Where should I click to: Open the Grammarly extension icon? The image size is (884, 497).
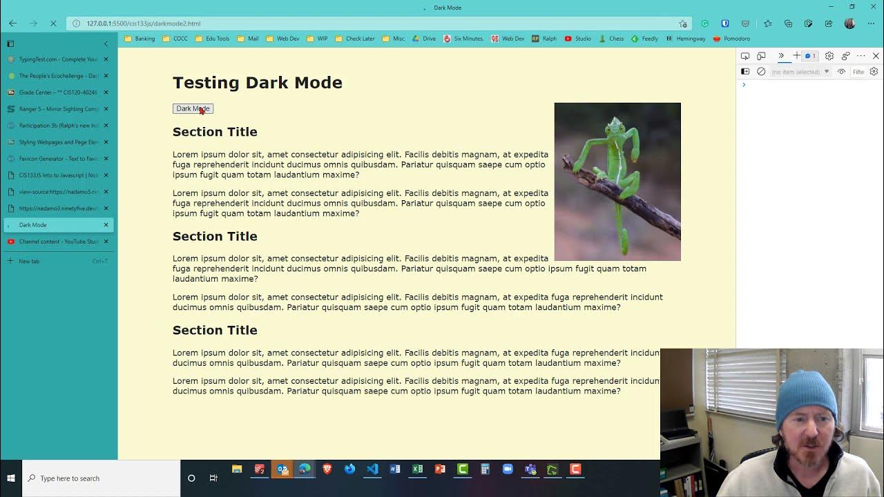pos(704,23)
